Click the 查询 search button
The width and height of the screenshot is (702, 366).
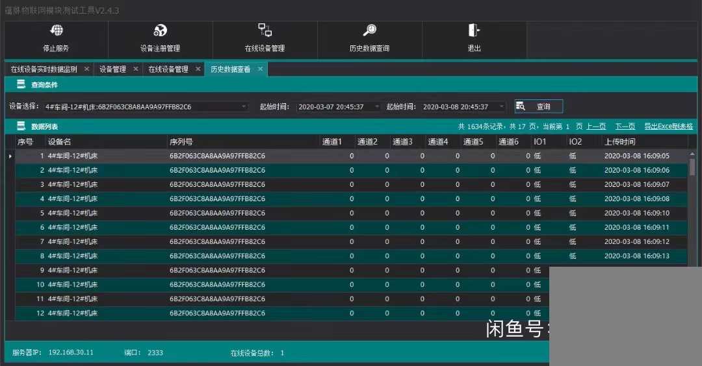pos(539,106)
